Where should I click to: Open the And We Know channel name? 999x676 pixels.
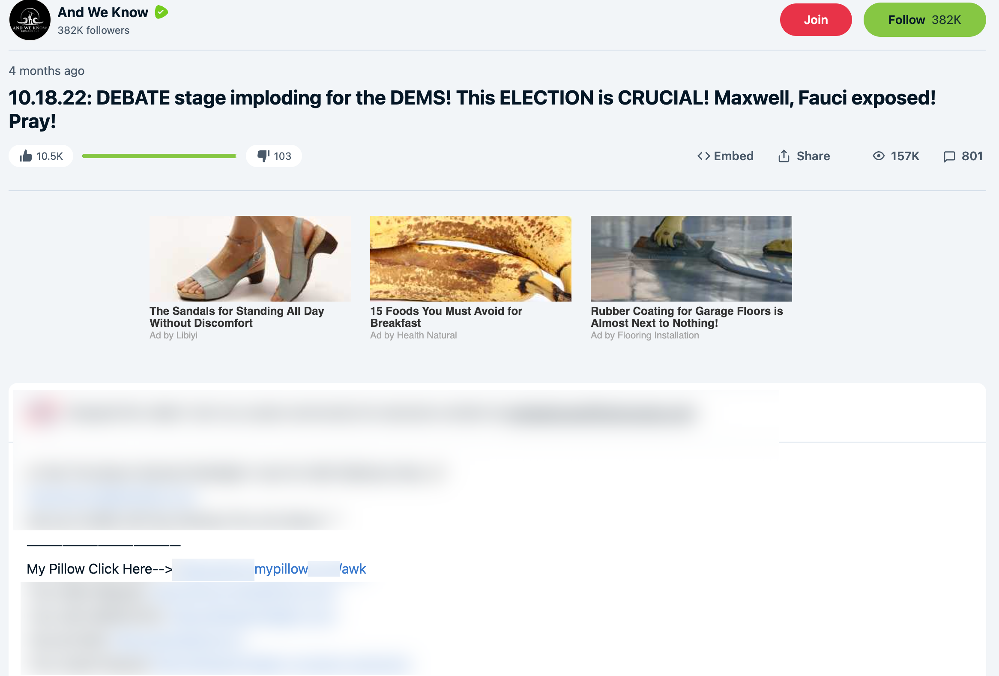[x=103, y=12]
